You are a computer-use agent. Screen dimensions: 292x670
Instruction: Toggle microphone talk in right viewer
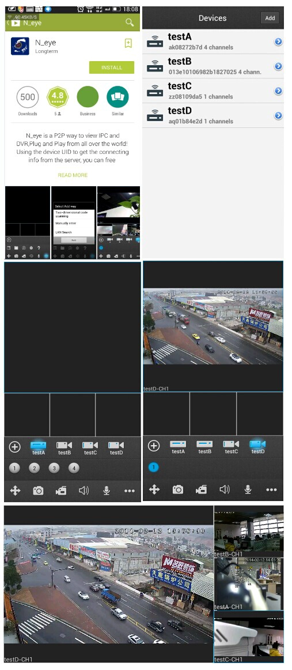[x=248, y=490]
